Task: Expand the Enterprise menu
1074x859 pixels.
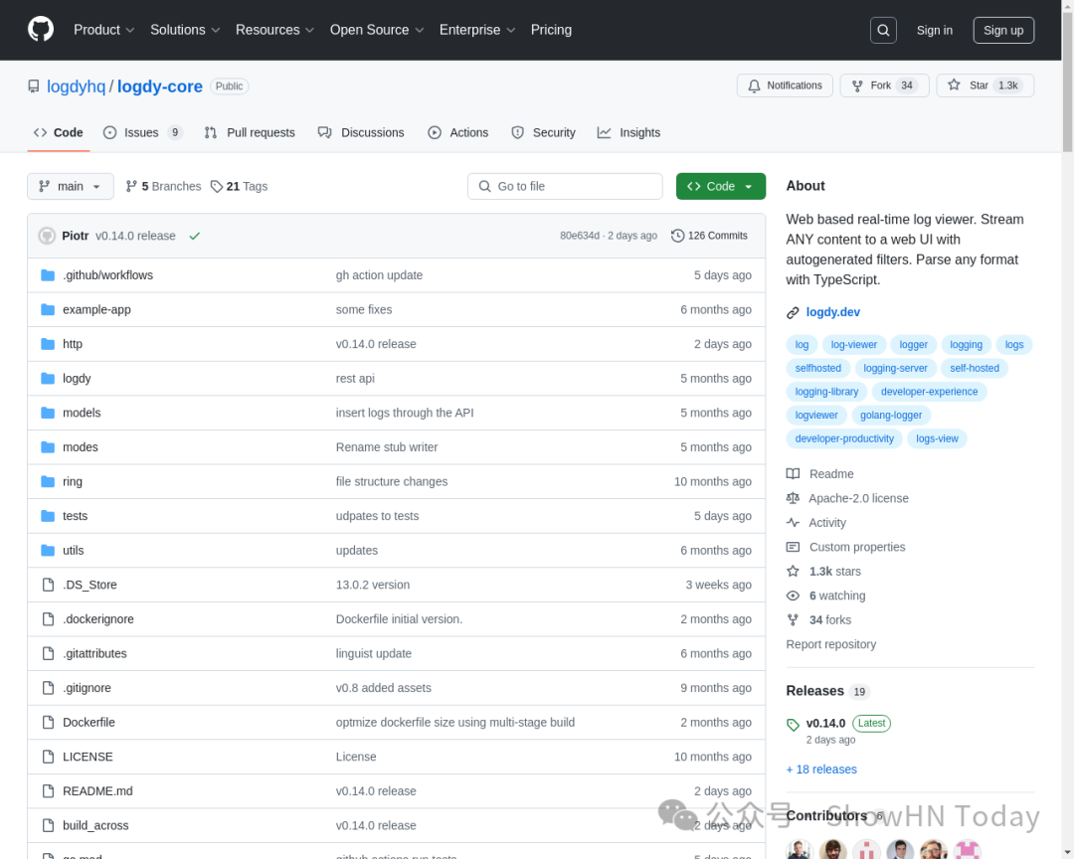Action: click(x=477, y=30)
